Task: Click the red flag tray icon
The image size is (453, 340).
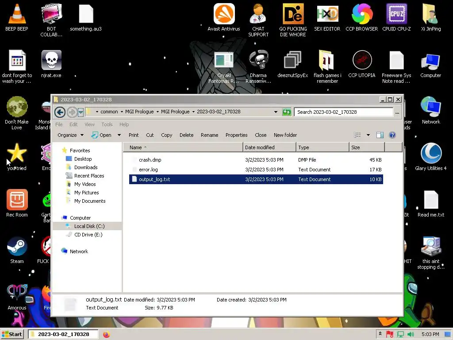Action: [x=390, y=334]
